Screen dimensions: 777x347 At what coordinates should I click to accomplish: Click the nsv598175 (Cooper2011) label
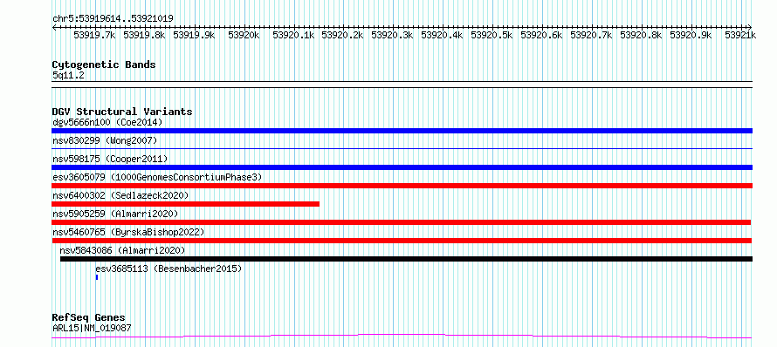[110, 159]
